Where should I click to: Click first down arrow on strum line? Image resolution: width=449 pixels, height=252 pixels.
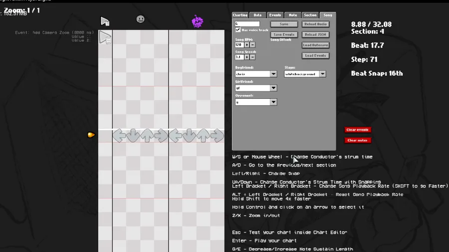[133, 135]
